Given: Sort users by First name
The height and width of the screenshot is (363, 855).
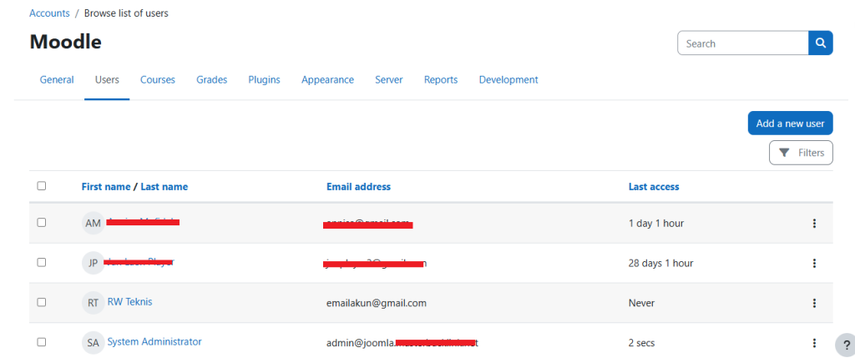Looking at the screenshot, I should (106, 186).
